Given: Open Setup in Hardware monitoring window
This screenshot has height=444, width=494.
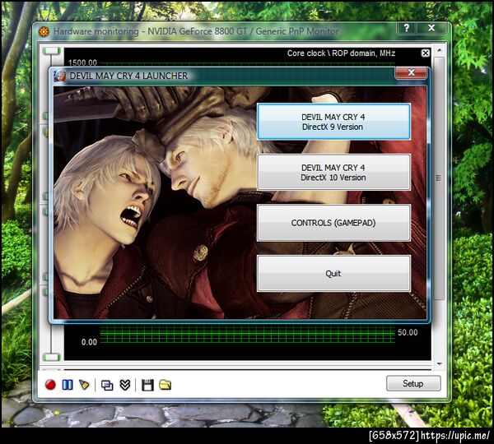Looking at the screenshot, I should [x=413, y=383].
